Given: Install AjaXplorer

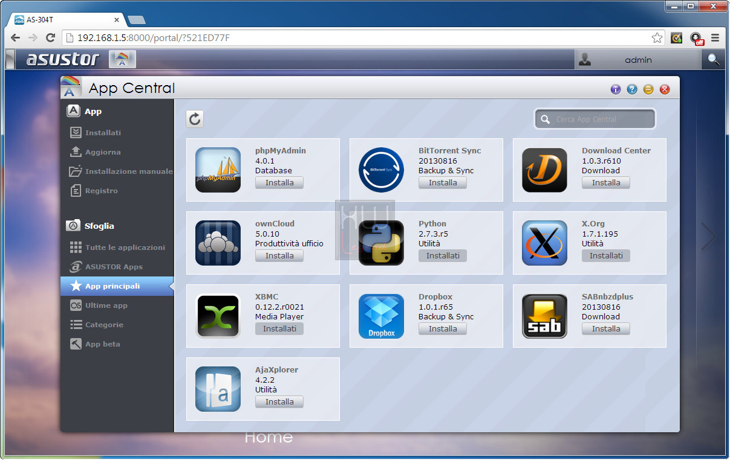Looking at the screenshot, I should coord(279,402).
